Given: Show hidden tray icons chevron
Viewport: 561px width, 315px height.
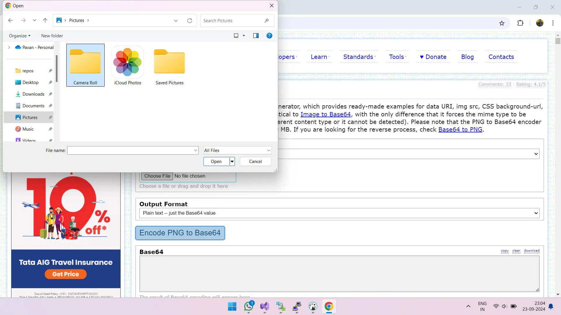Looking at the screenshot, I should (x=468, y=306).
